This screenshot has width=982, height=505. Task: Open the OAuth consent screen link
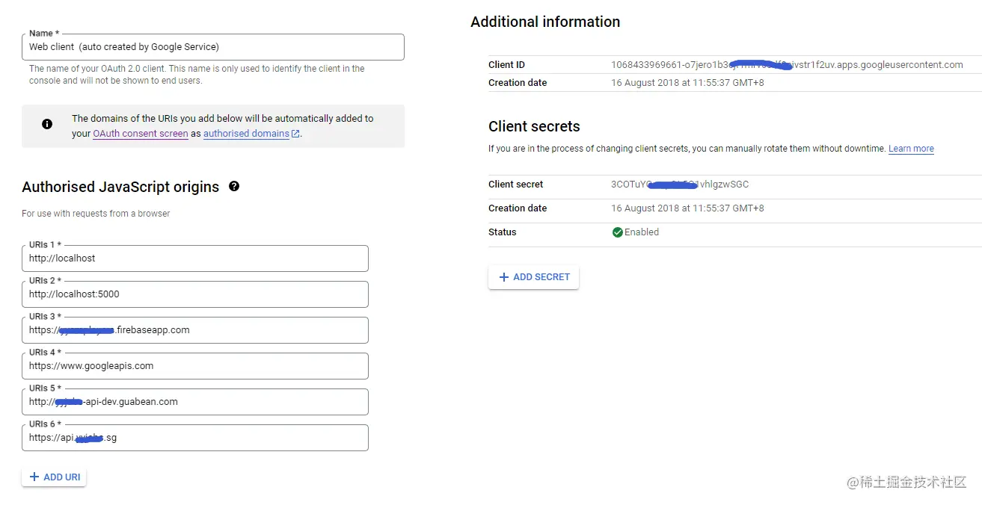pos(141,134)
